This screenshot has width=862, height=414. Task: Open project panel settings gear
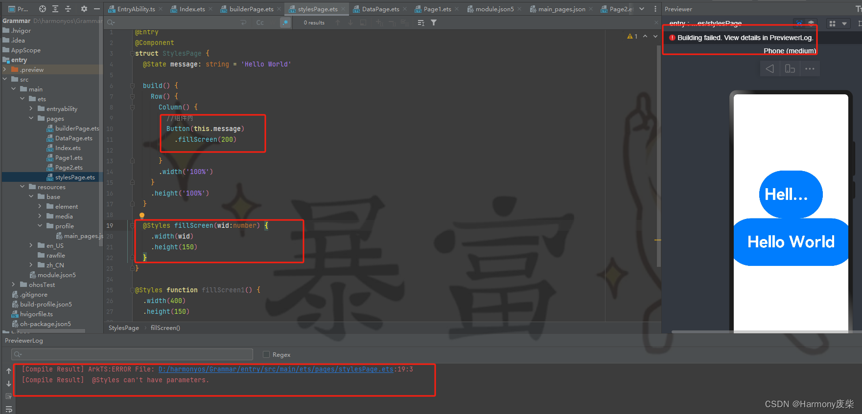pyautogui.click(x=84, y=9)
